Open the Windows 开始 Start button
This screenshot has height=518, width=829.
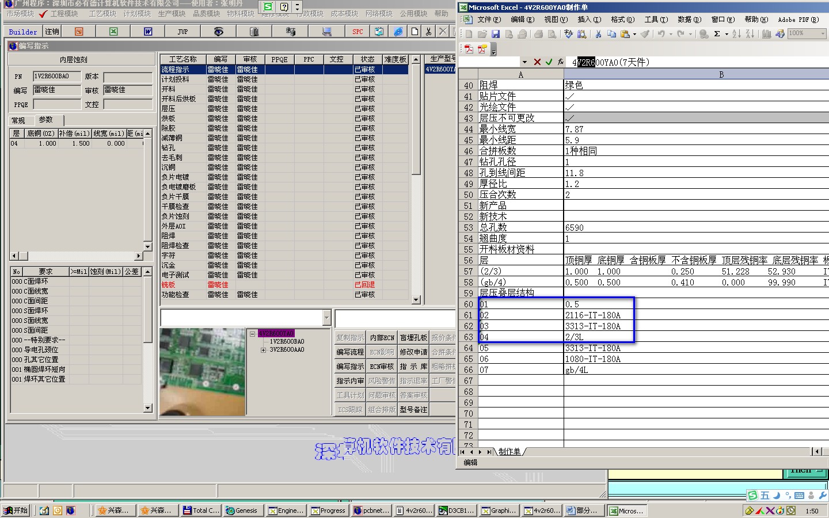point(16,511)
